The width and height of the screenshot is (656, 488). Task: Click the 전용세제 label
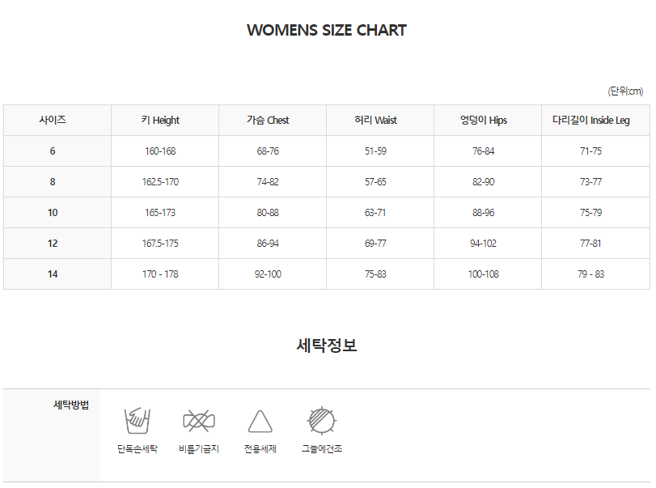tap(260, 449)
